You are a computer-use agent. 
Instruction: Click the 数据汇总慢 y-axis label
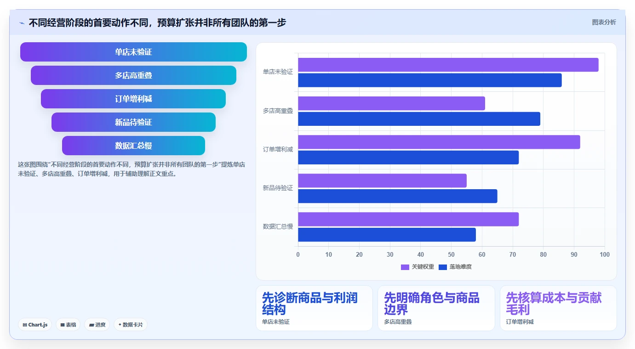point(278,226)
